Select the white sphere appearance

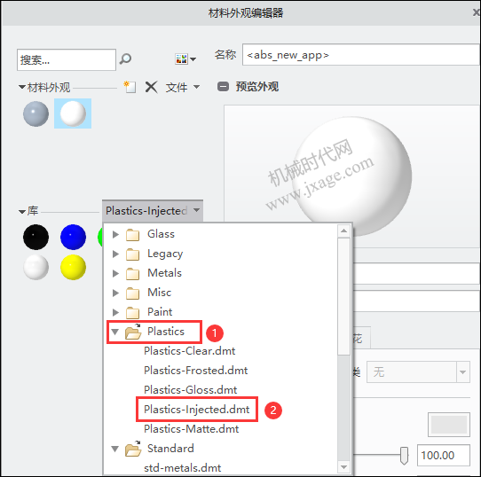click(x=73, y=113)
